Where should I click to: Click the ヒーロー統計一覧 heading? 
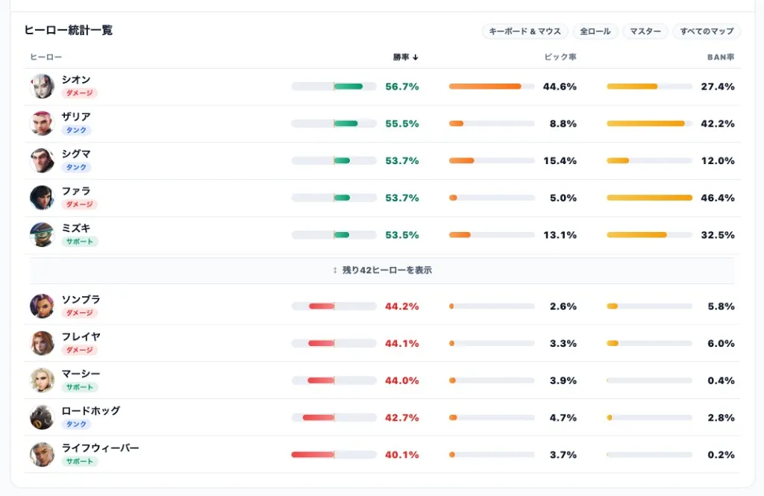[x=68, y=30]
